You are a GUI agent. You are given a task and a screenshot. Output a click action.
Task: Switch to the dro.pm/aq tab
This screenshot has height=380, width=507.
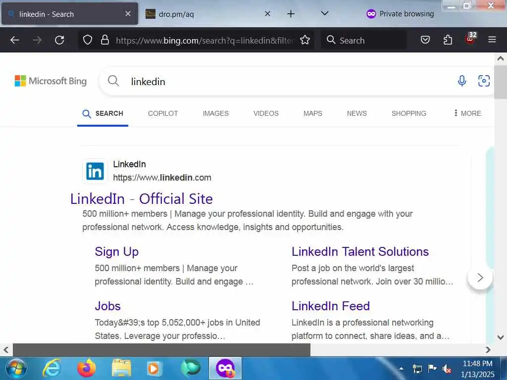(207, 14)
